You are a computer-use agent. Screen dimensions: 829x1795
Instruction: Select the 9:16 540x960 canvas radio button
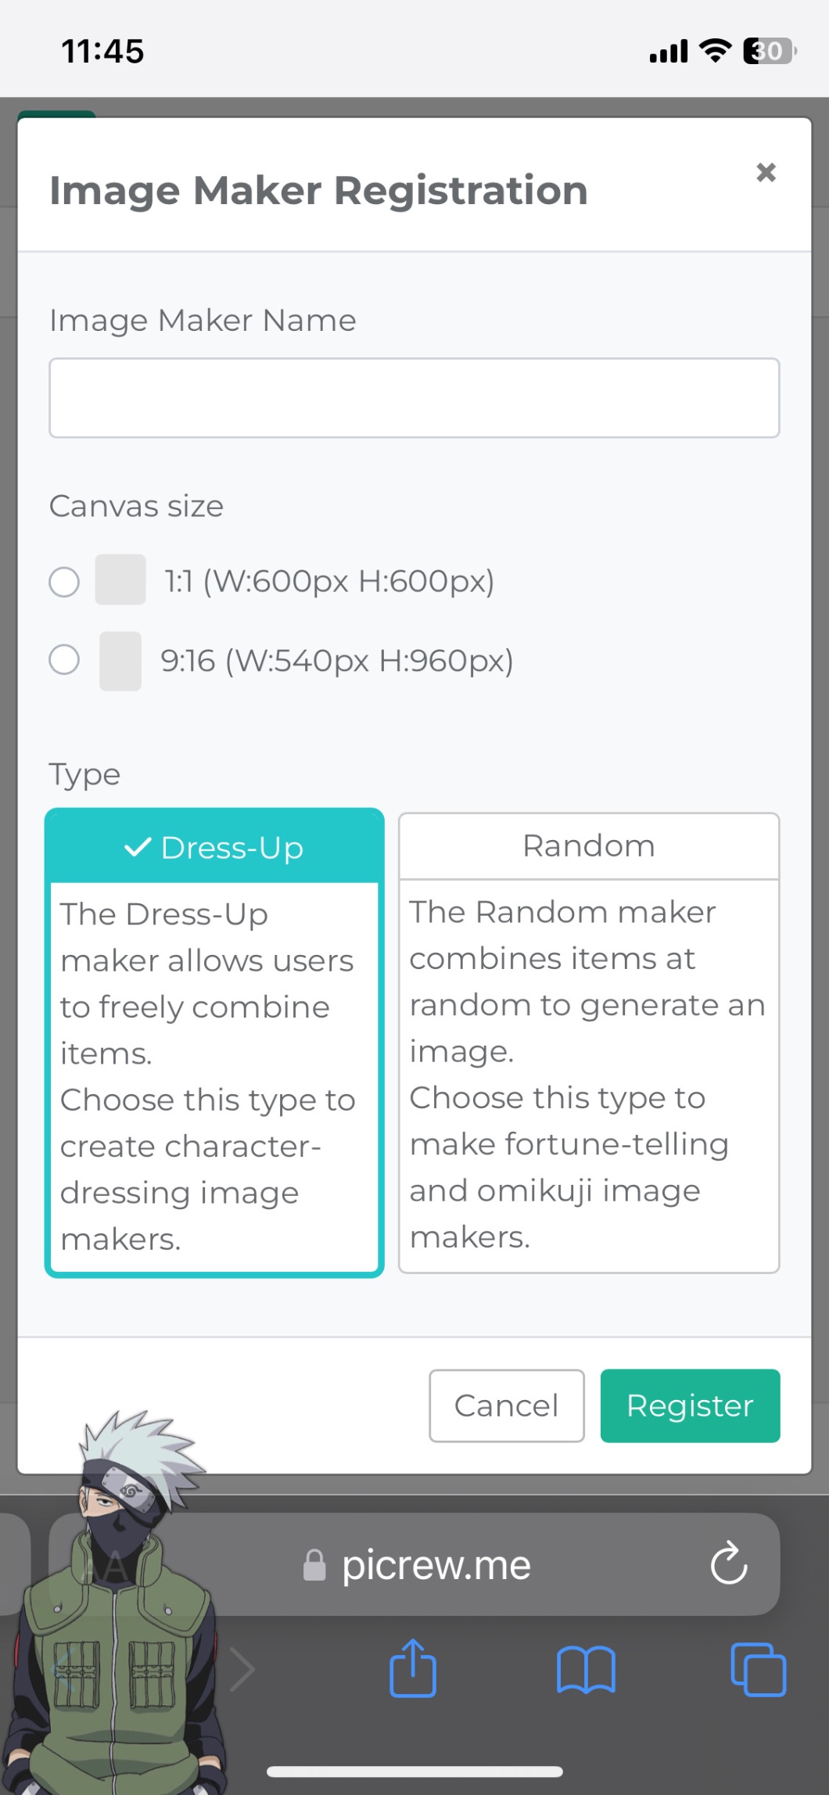tap(64, 659)
